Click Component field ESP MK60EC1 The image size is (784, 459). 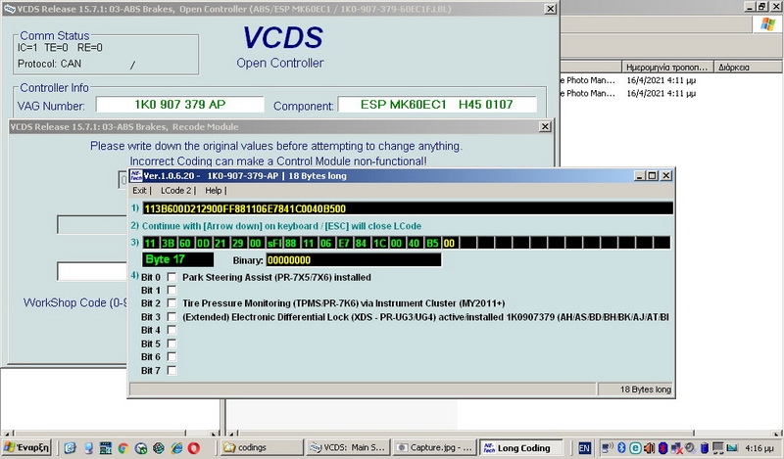click(437, 105)
